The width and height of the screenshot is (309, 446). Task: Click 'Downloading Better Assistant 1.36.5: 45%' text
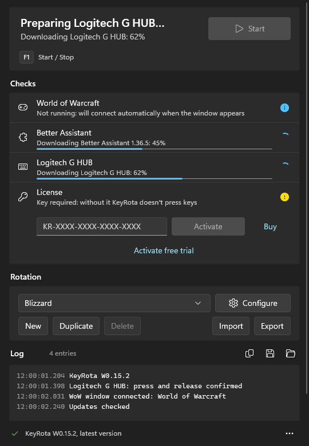(x=101, y=143)
